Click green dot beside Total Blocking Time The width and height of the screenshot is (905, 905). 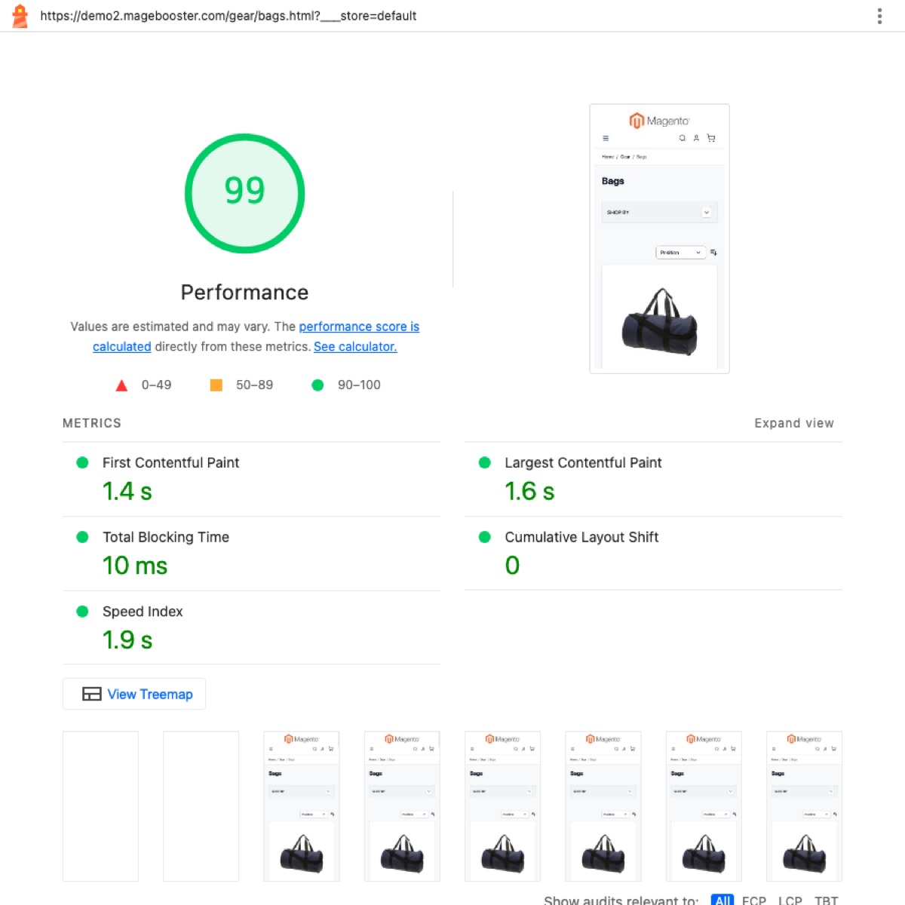[x=83, y=537]
